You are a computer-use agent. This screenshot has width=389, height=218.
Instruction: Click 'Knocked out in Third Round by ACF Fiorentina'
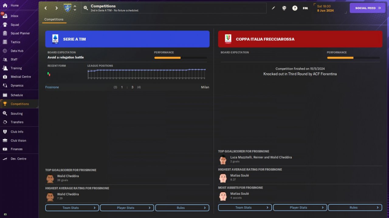click(300, 74)
